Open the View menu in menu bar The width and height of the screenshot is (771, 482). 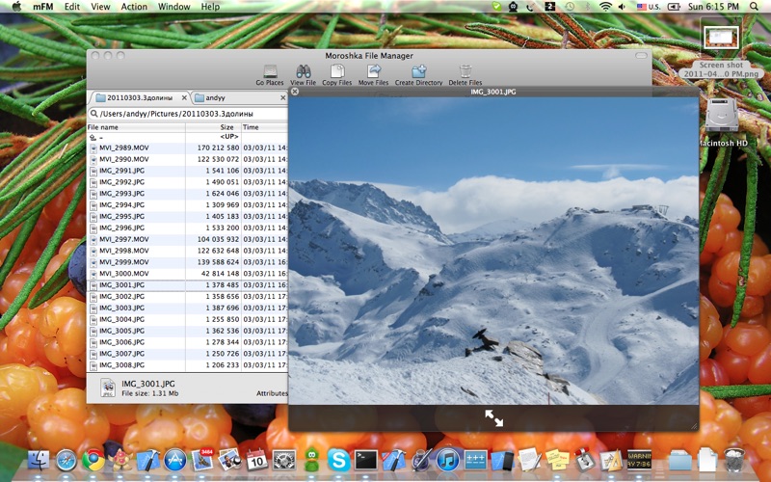click(x=100, y=7)
